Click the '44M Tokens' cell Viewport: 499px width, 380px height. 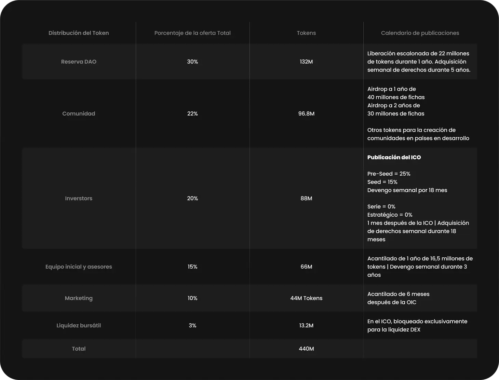[306, 298]
